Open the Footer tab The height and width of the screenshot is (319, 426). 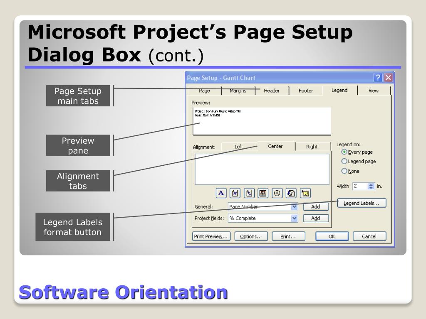pyautogui.click(x=306, y=91)
